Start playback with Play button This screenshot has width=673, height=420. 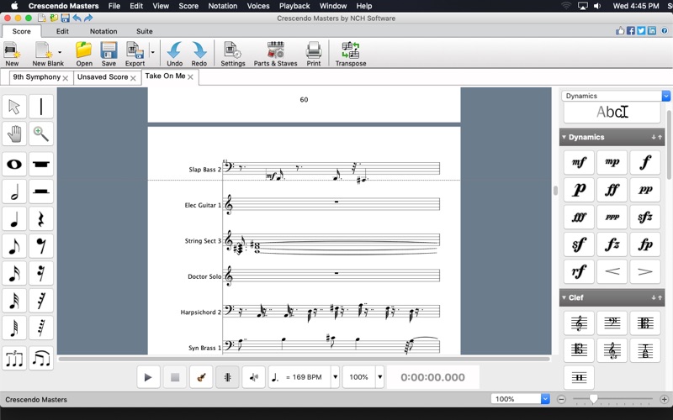(x=148, y=377)
